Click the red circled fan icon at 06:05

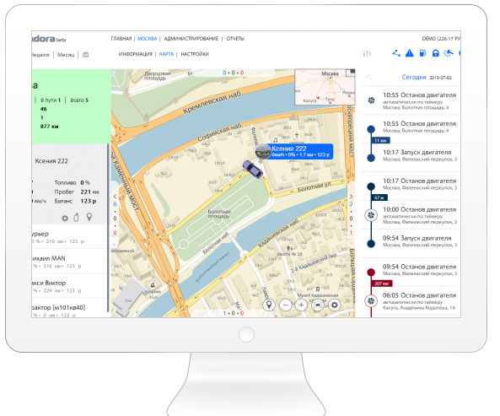click(371, 301)
